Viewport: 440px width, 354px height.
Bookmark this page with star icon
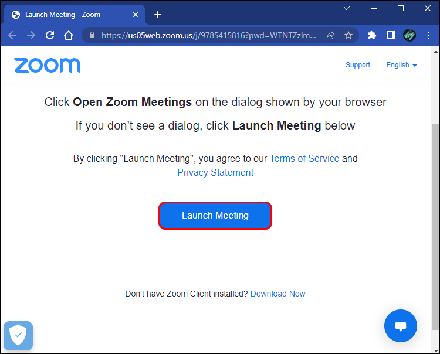[348, 35]
